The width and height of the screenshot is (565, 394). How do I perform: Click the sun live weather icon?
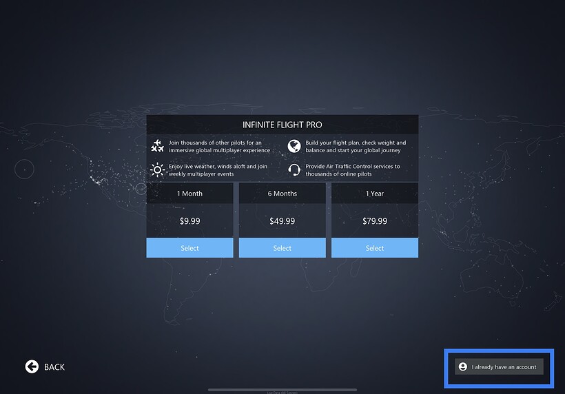point(158,169)
